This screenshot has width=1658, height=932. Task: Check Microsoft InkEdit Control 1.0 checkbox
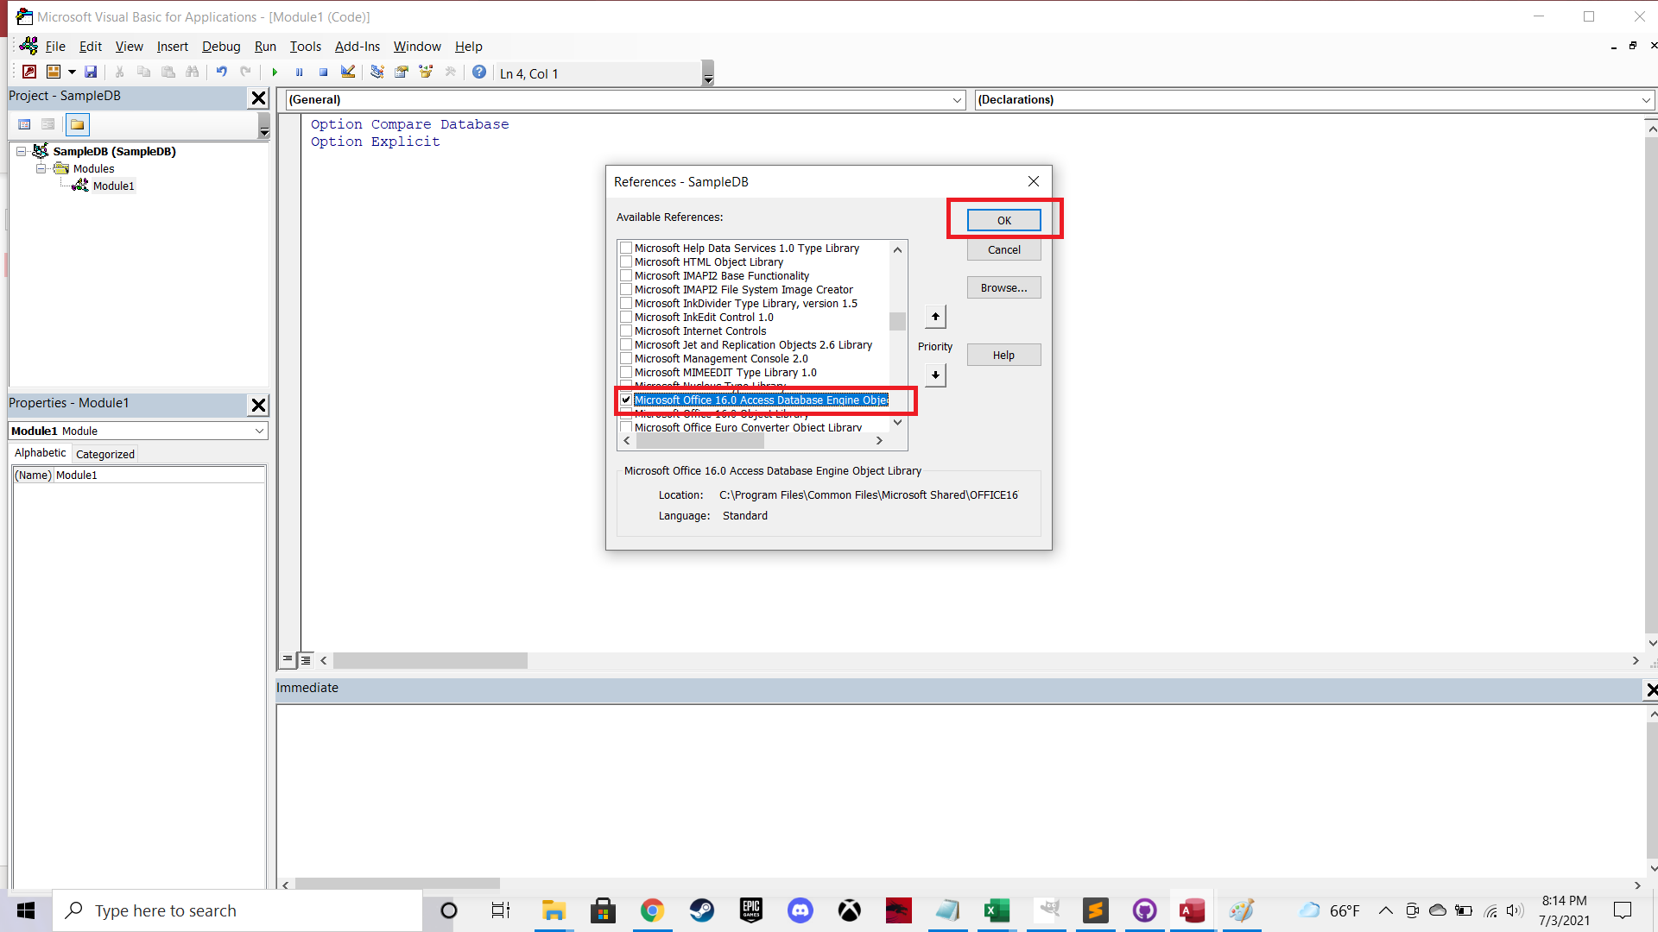point(626,317)
